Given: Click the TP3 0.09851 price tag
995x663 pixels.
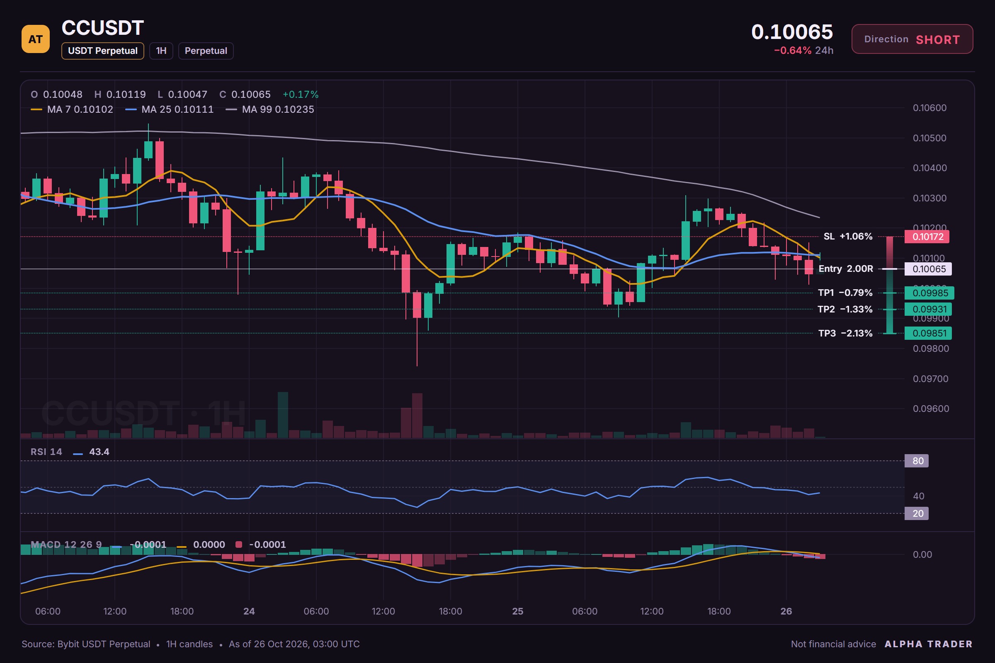Looking at the screenshot, I should coord(928,333).
